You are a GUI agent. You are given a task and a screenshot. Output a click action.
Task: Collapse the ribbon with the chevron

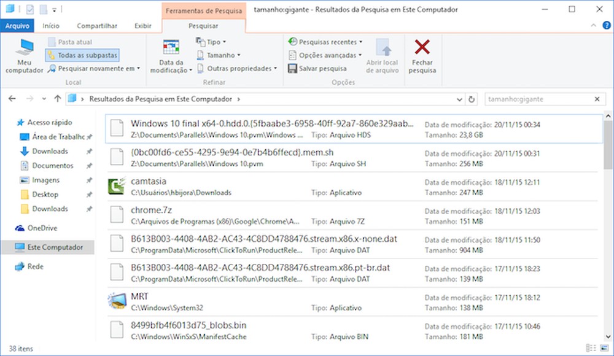coord(592,26)
